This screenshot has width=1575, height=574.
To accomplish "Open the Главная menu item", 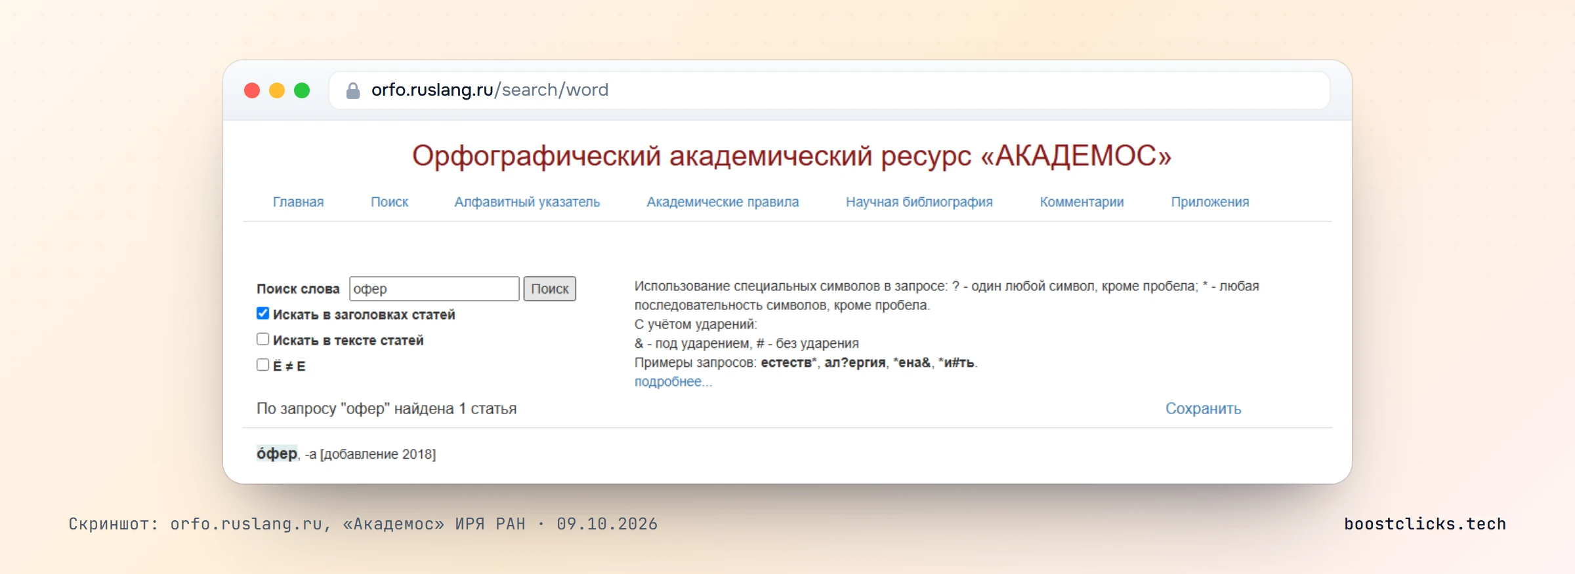I will [299, 202].
